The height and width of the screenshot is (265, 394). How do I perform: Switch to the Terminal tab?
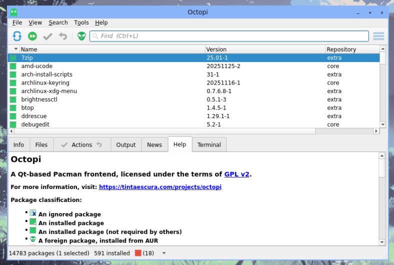209,144
